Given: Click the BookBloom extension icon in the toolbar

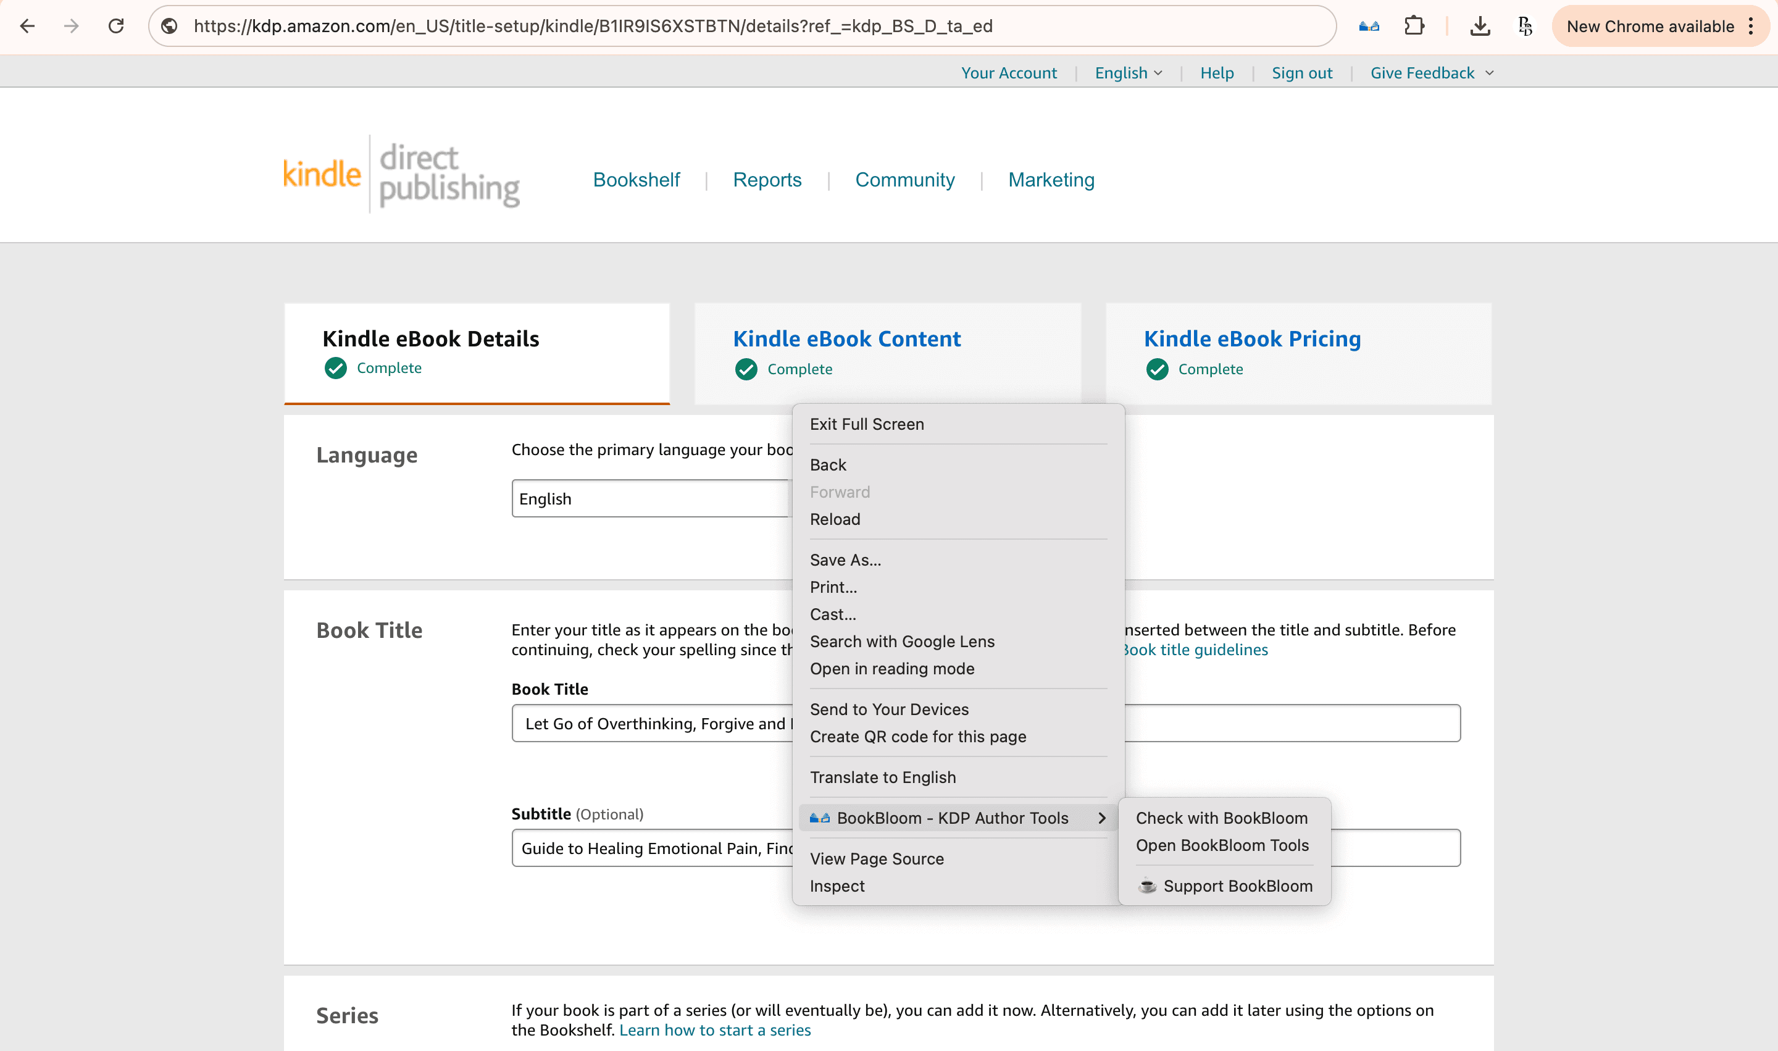Looking at the screenshot, I should 1369,26.
